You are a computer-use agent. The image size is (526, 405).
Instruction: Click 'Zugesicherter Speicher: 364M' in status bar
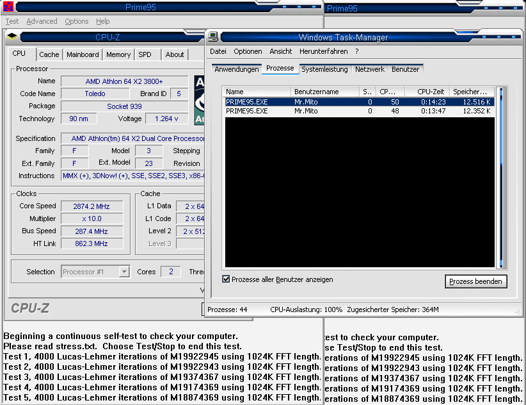click(x=393, y=310)
